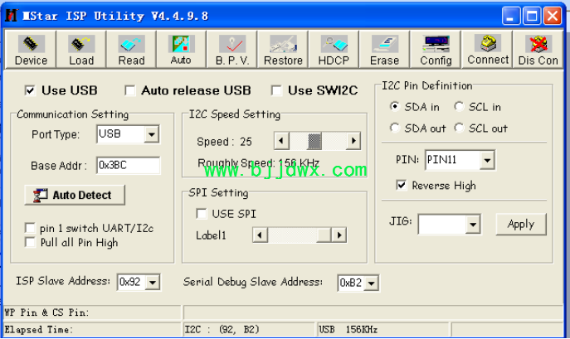Image resolution: width=570 pixels, height=339 pixels.
Task: Tick the USE SPI checkbox
Action: point(201,214)
